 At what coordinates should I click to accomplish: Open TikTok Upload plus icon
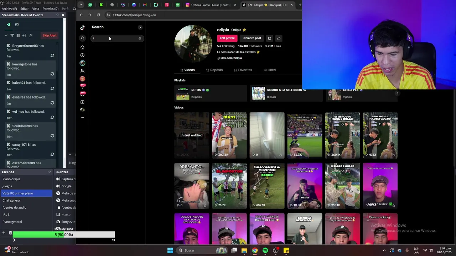(82, 102)
